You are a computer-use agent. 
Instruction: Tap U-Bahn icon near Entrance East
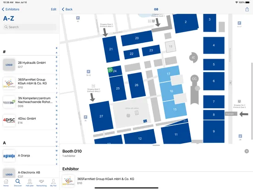[239, 101]
